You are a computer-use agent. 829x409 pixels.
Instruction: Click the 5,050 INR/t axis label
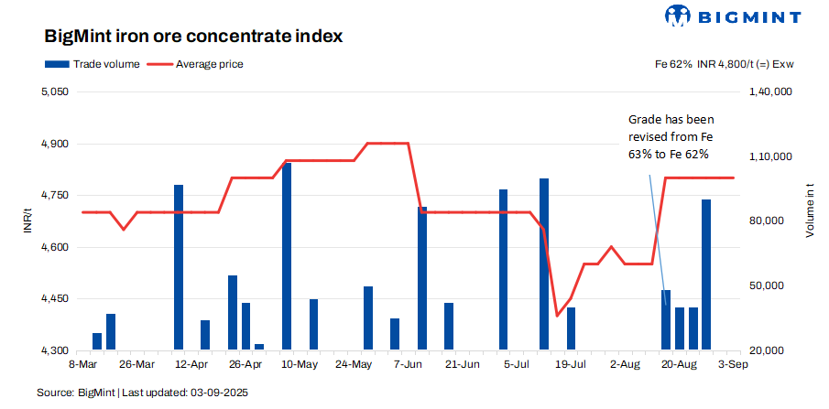tap(56, 92)
